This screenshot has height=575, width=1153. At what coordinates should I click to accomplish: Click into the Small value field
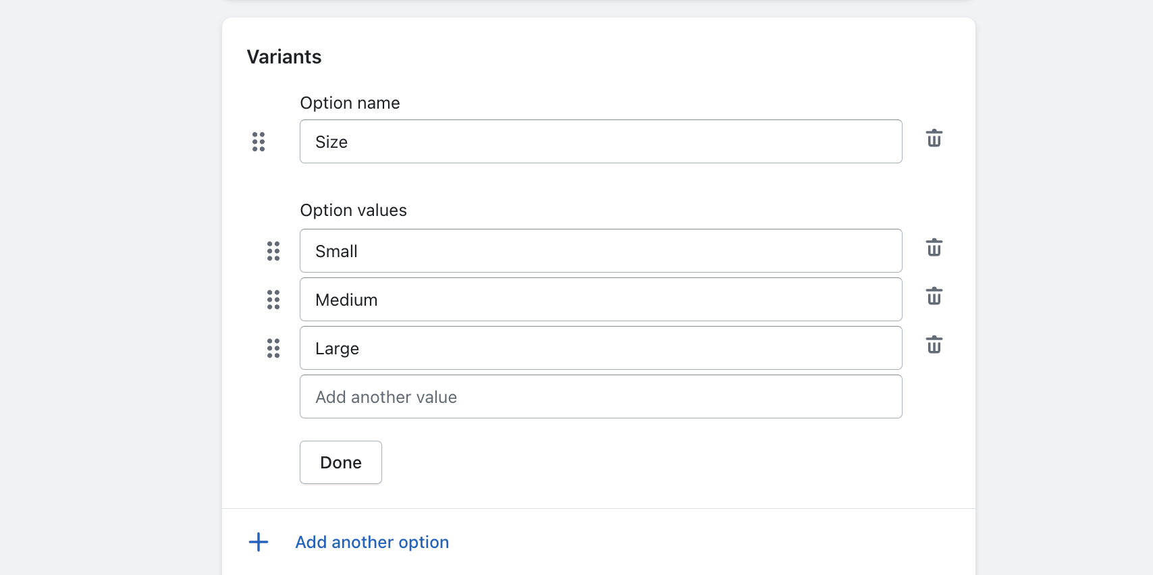(x=601, y=251)
